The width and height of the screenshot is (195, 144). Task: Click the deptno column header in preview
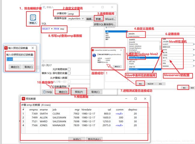click(133, 109)
